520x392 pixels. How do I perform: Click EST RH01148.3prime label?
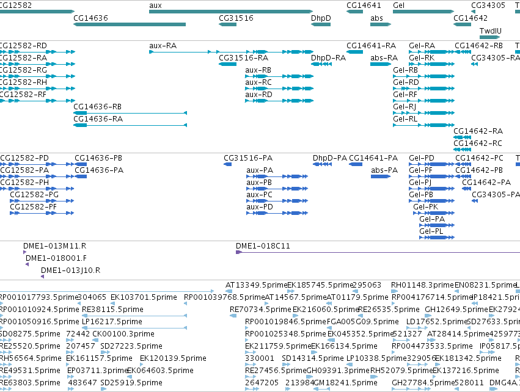pyautogui.click(x=422, y=285)
